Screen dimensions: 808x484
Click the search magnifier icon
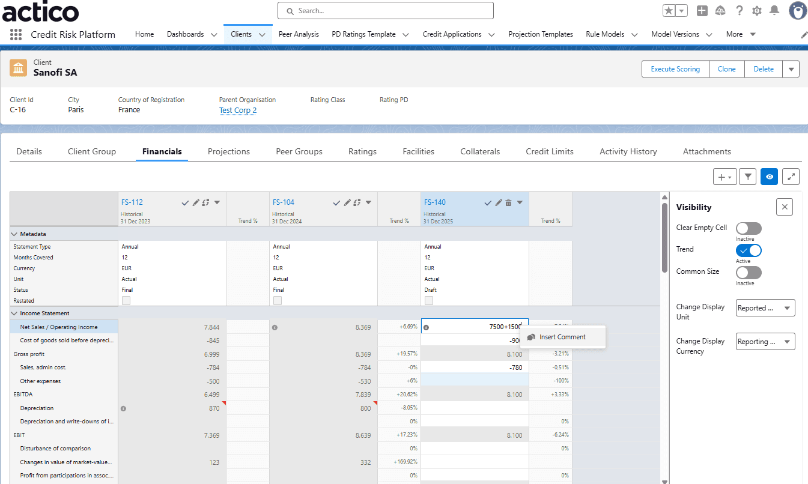291,11
